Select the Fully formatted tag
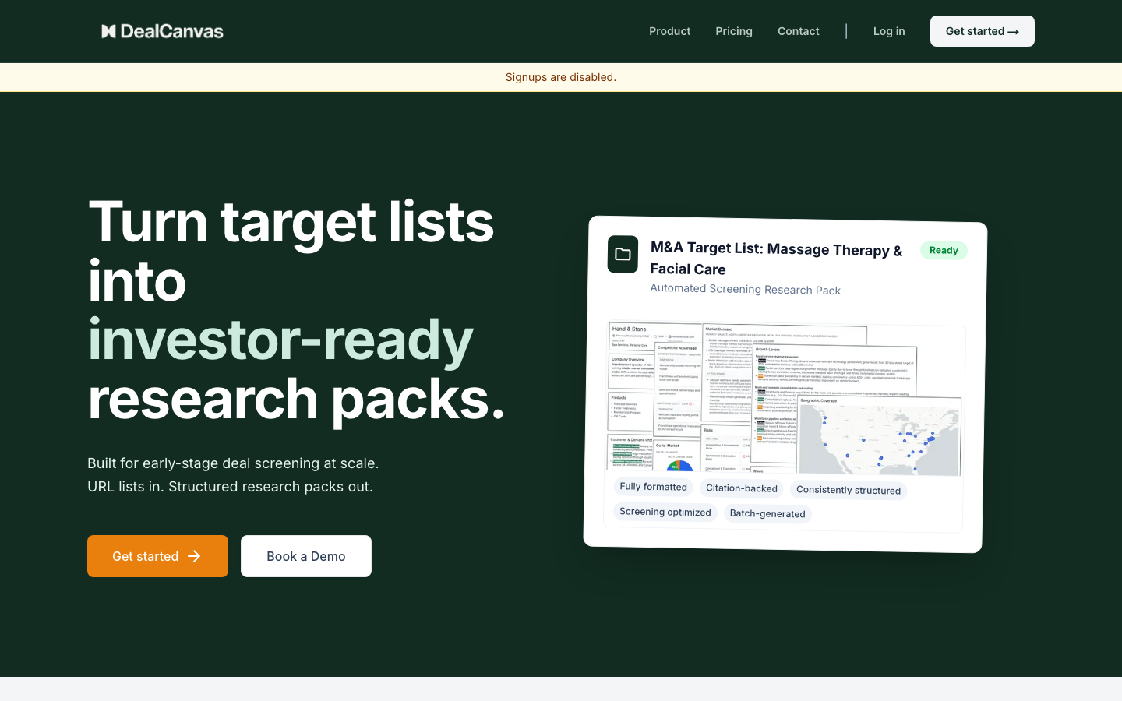Viewport: 1122px width, 701px height. pos(653,487)
